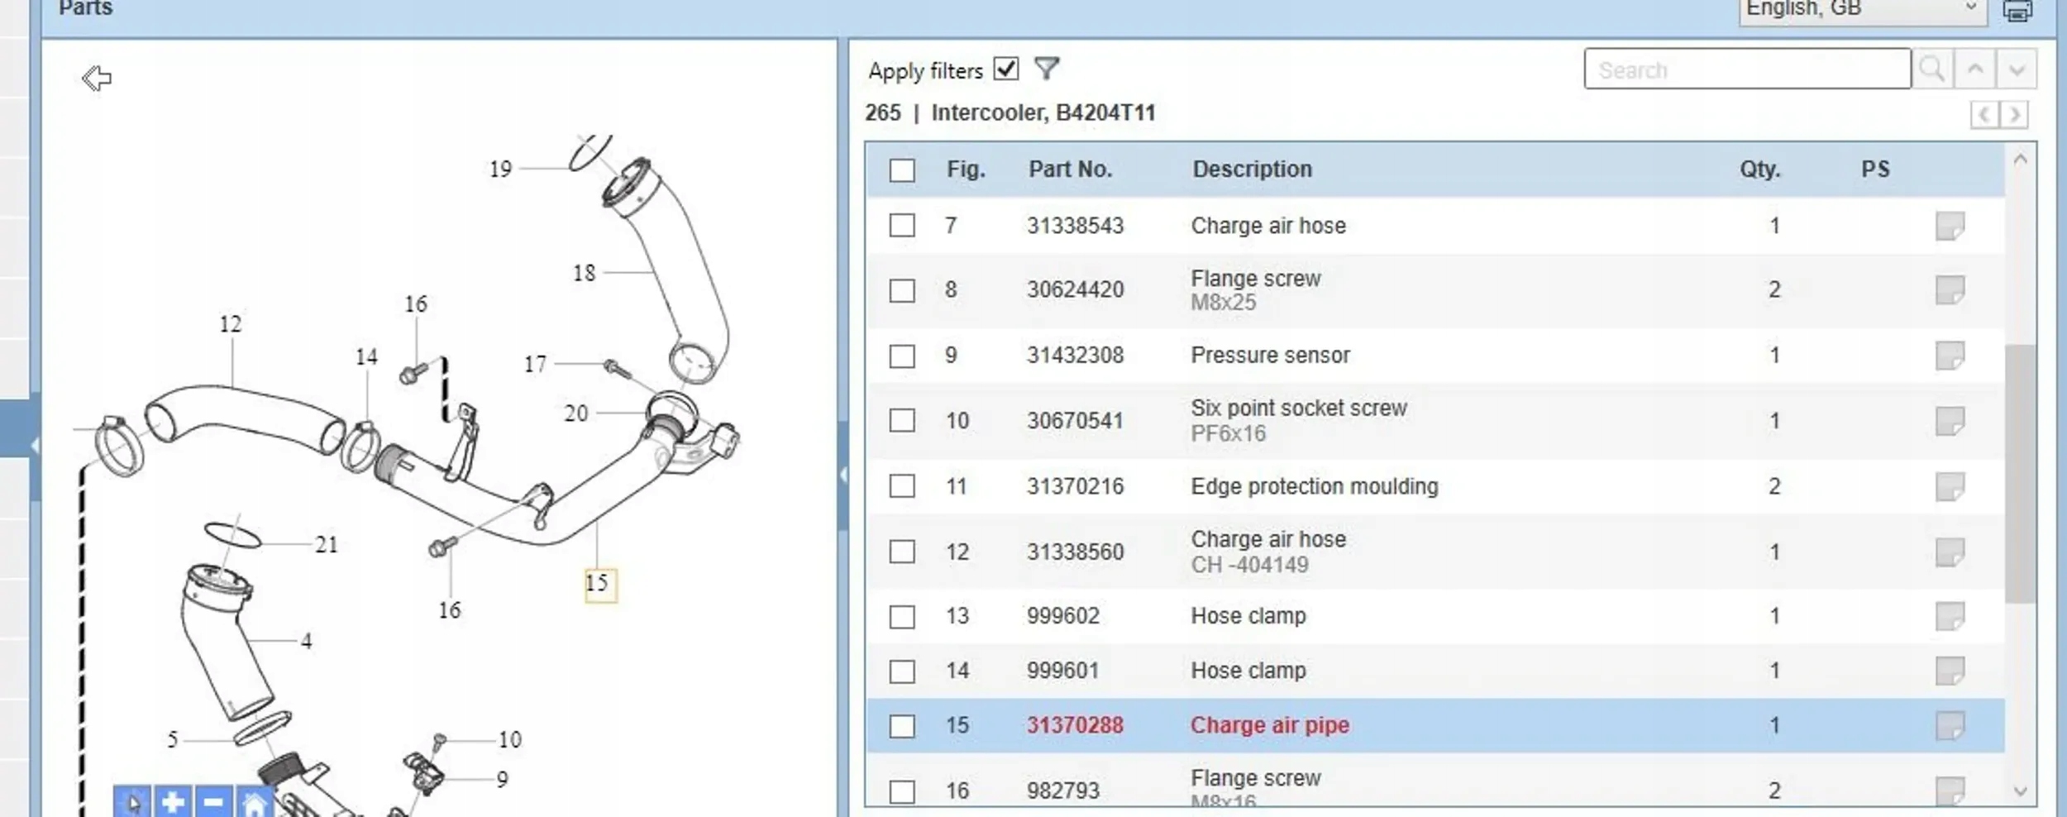Viewport: 2067px width, 817px height.
Task: Click the parts list scroll-down arrow
Action: [2021, 791]
